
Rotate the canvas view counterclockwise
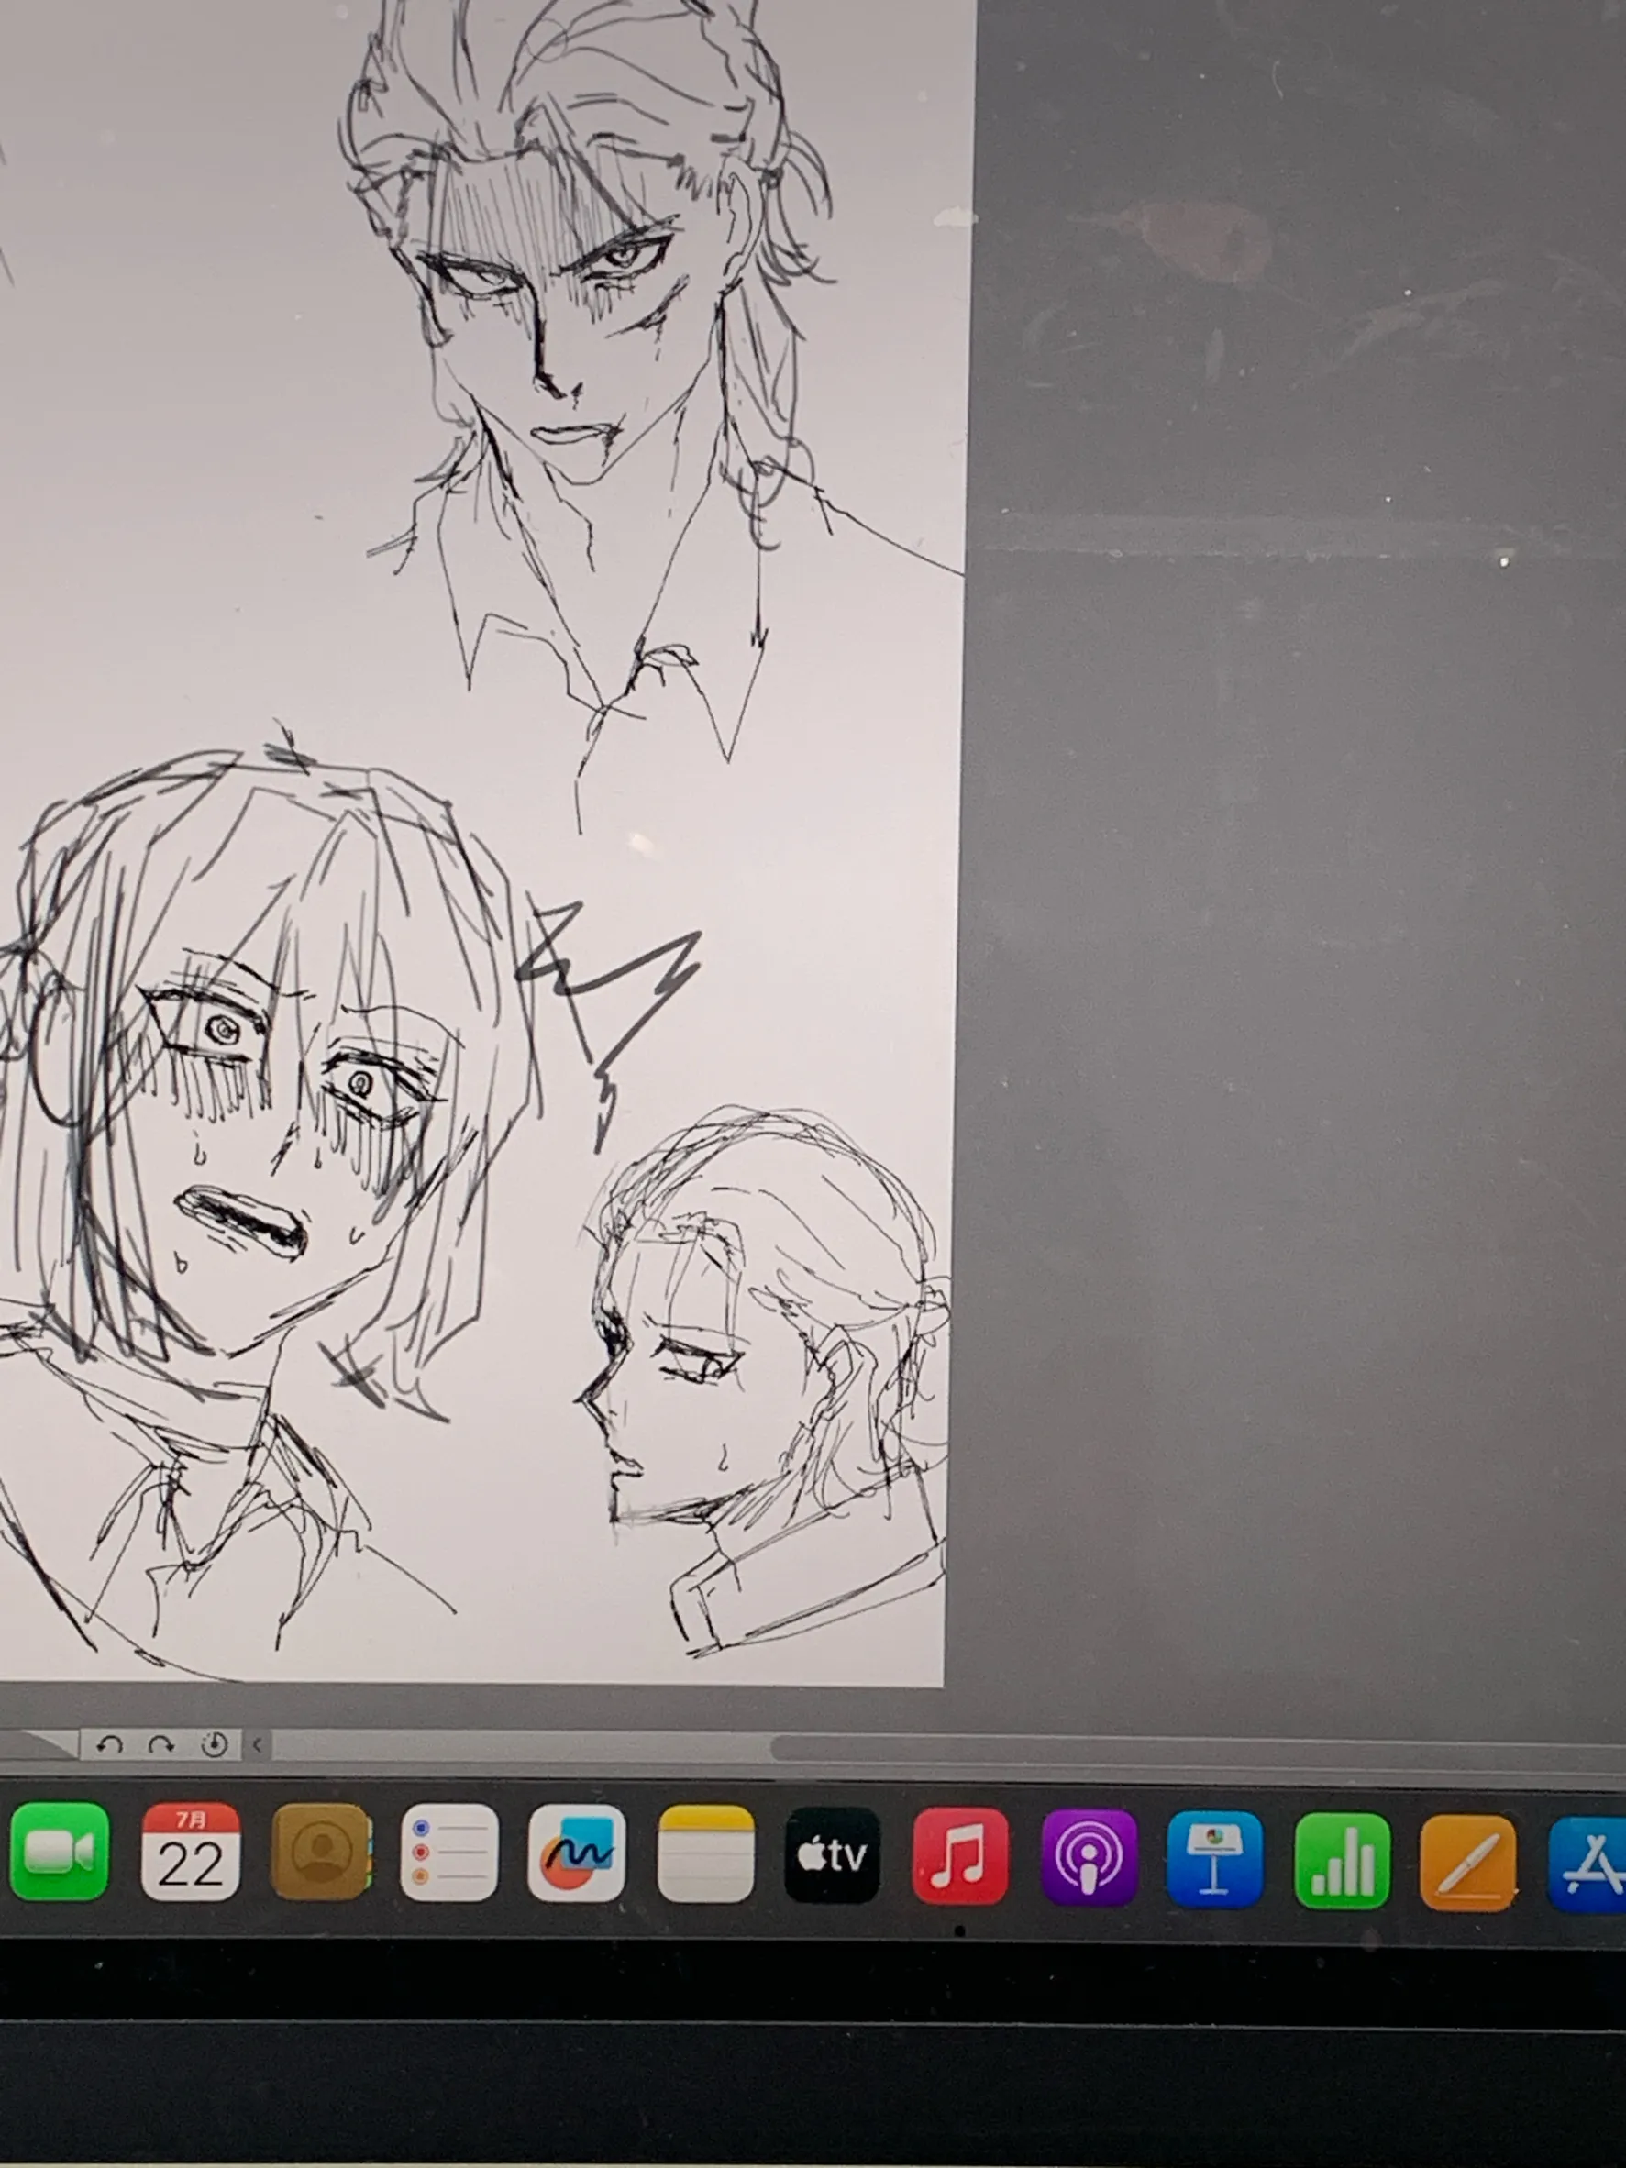click(110, 1744)
